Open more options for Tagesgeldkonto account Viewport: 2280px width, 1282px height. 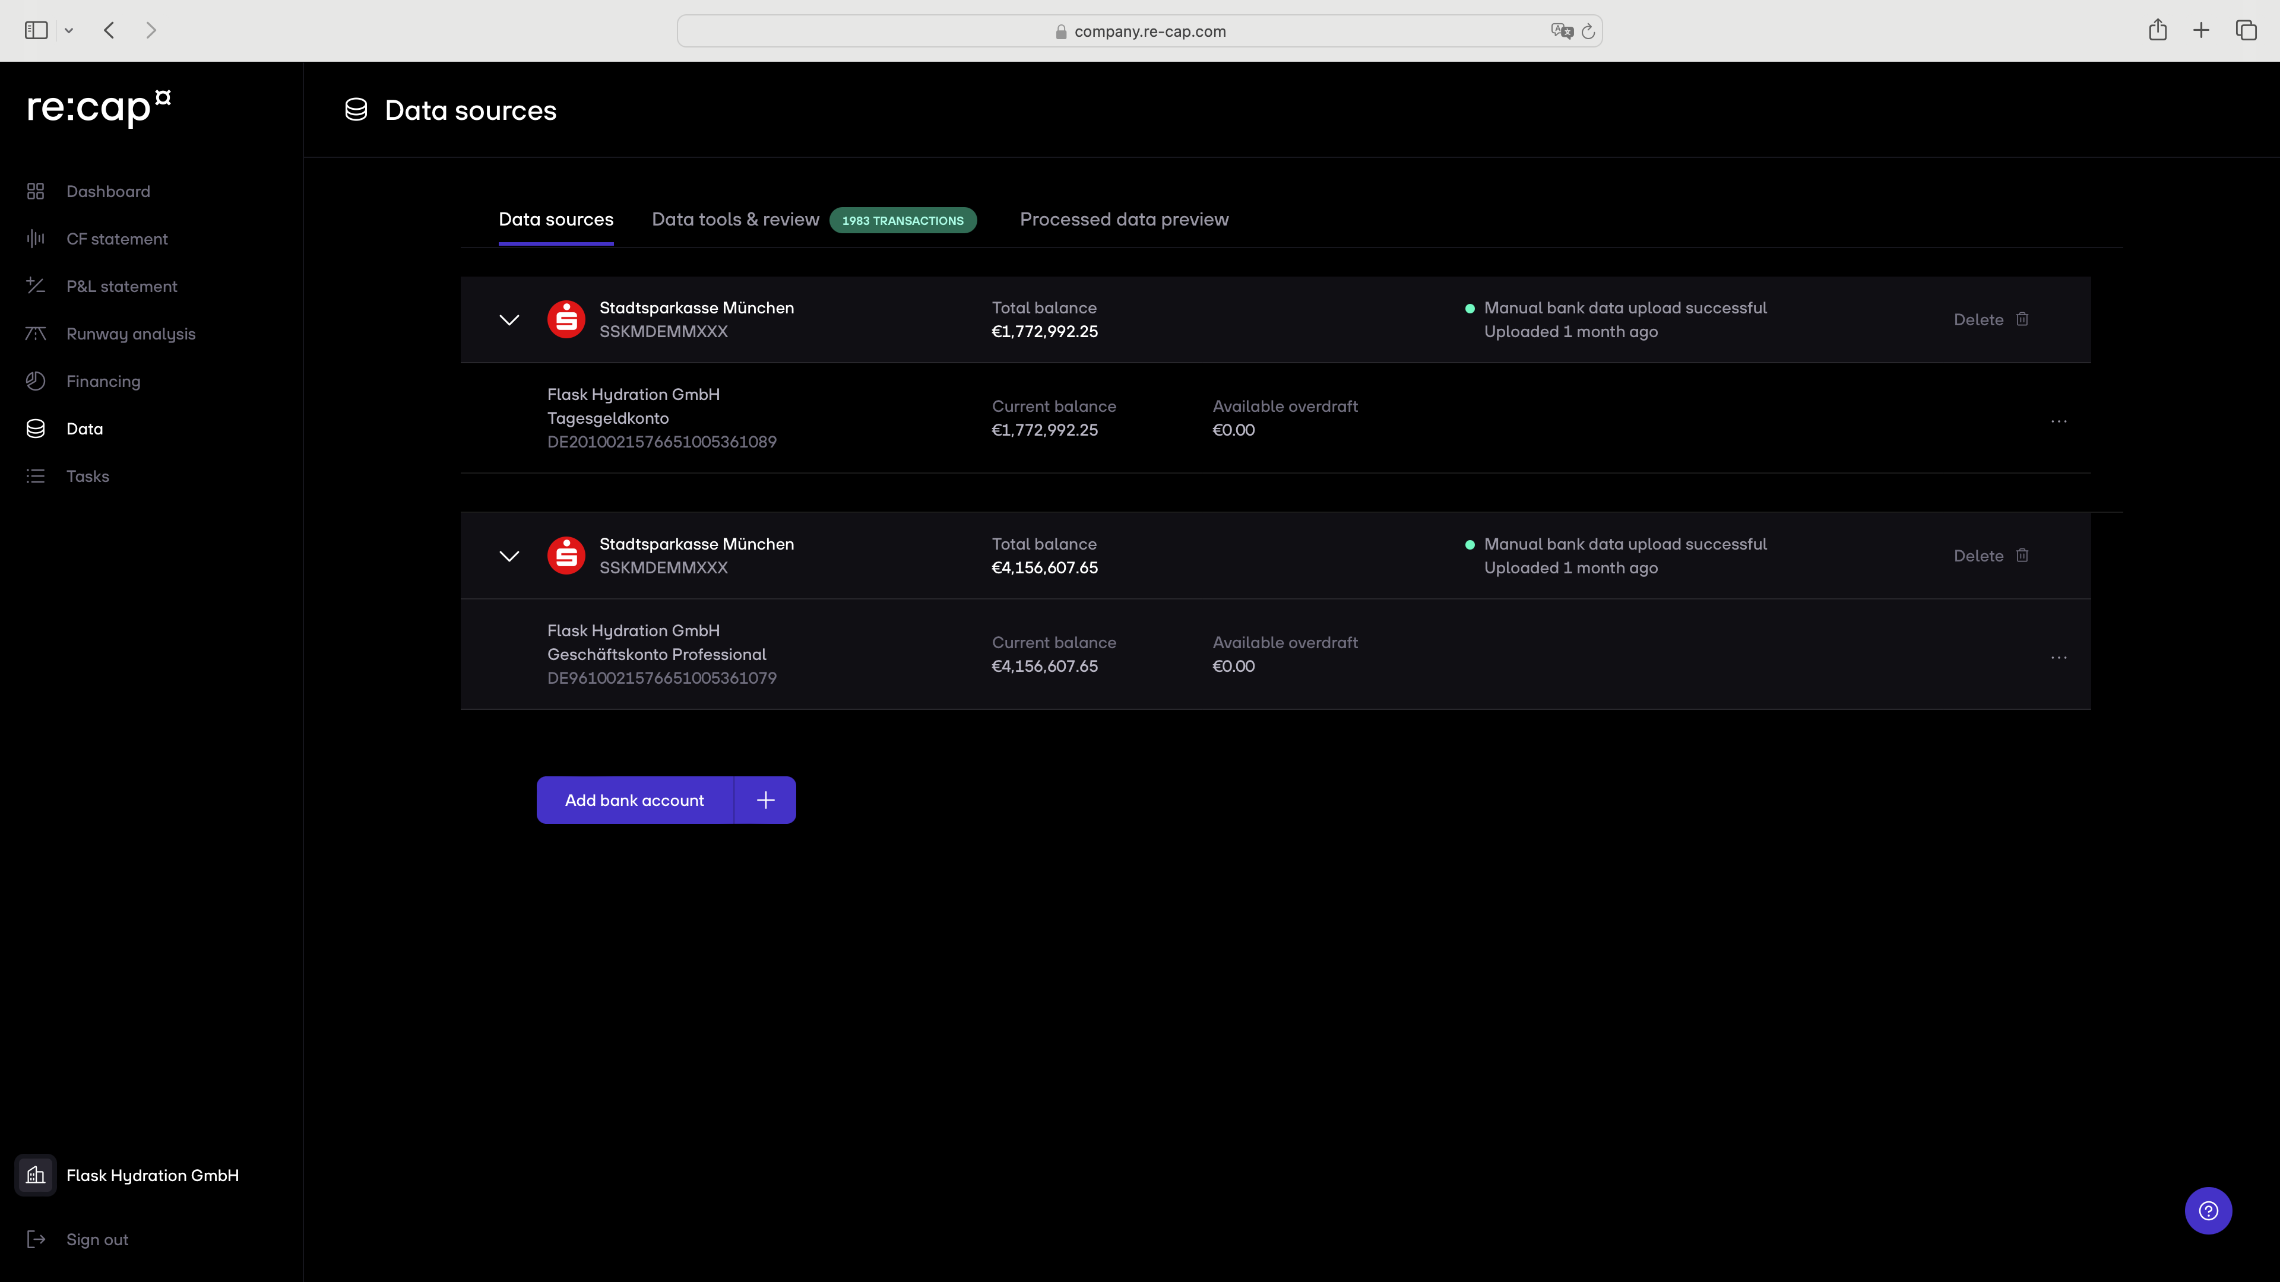2059,421
